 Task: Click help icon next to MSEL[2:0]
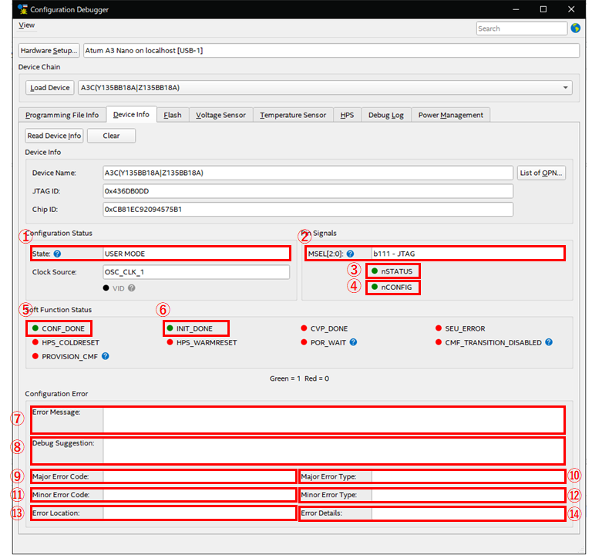click(351, 254)
